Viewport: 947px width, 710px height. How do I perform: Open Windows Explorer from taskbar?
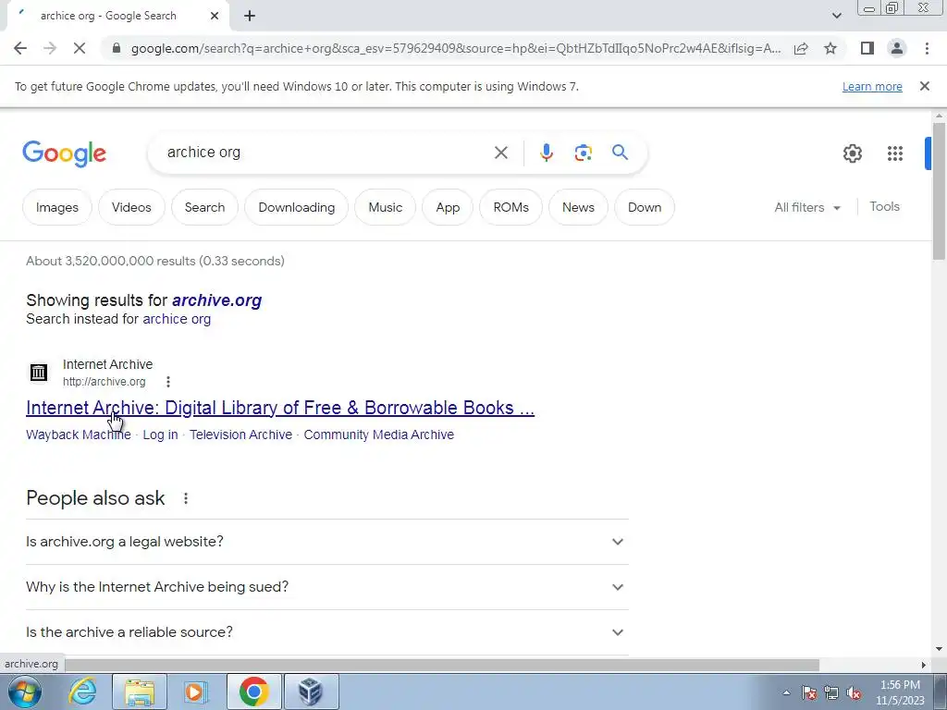[140, 692]
